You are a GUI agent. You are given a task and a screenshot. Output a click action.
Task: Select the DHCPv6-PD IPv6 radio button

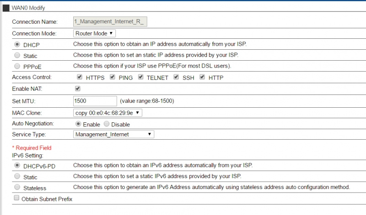[17, 165]
